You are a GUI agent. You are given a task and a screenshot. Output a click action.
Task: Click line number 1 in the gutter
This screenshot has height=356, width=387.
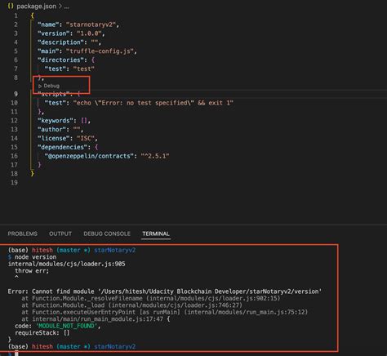tap(16, 16)
